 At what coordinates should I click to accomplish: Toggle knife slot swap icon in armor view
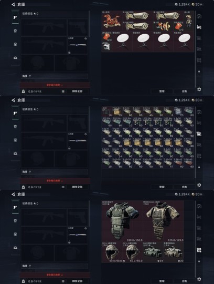pyautogui.click(x=85, y=228)
